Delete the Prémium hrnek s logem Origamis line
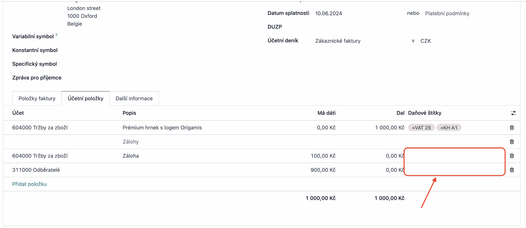Viewport: 526px width, 228px height. (512, 128)
